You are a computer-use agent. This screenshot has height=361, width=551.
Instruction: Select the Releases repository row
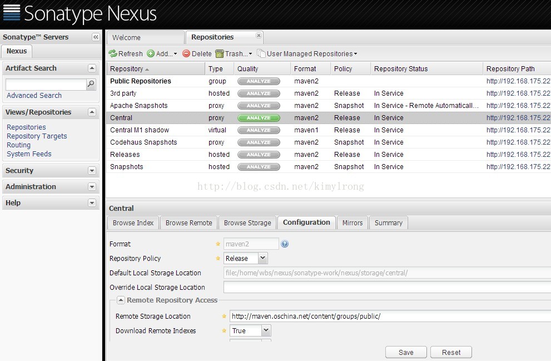[x=329, y=155]
